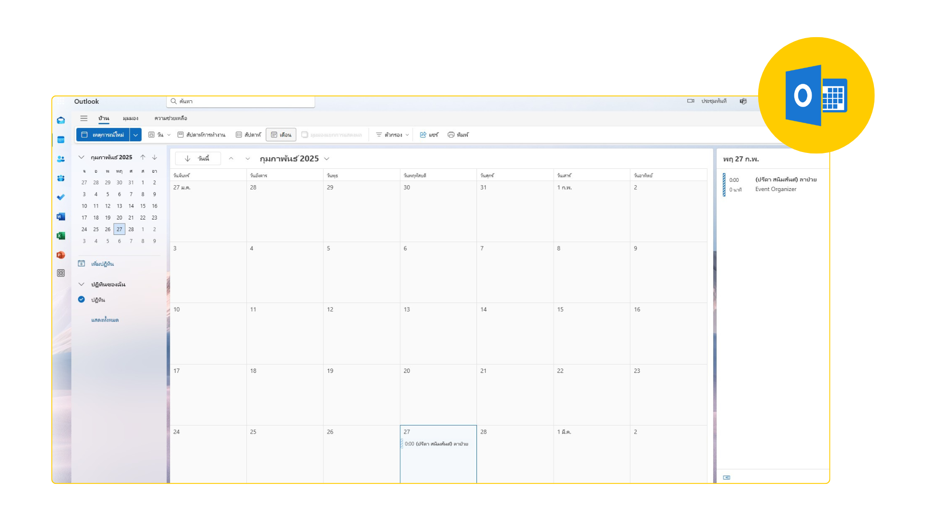Select date 10 in the mini calendar
926x521 pixels.
coord(84,206)
